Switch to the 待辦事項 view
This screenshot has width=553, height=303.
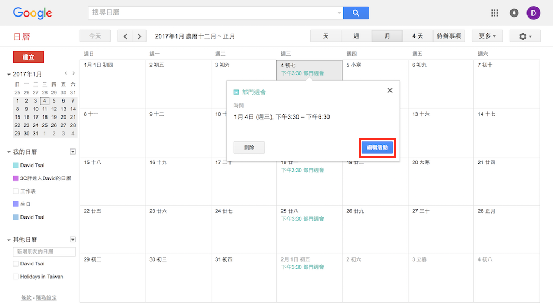click(x=448, y=36)
